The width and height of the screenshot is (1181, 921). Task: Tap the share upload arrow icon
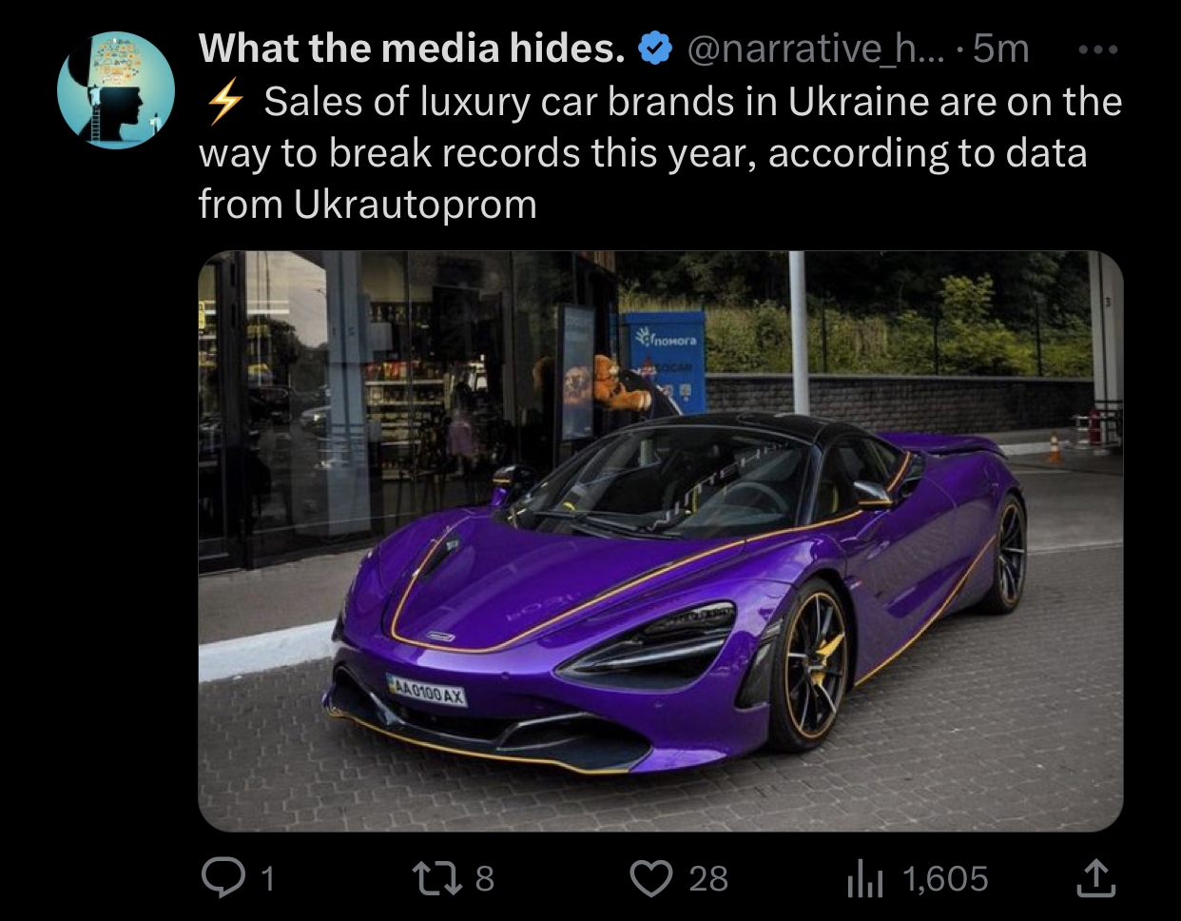tap(1095, 878)
